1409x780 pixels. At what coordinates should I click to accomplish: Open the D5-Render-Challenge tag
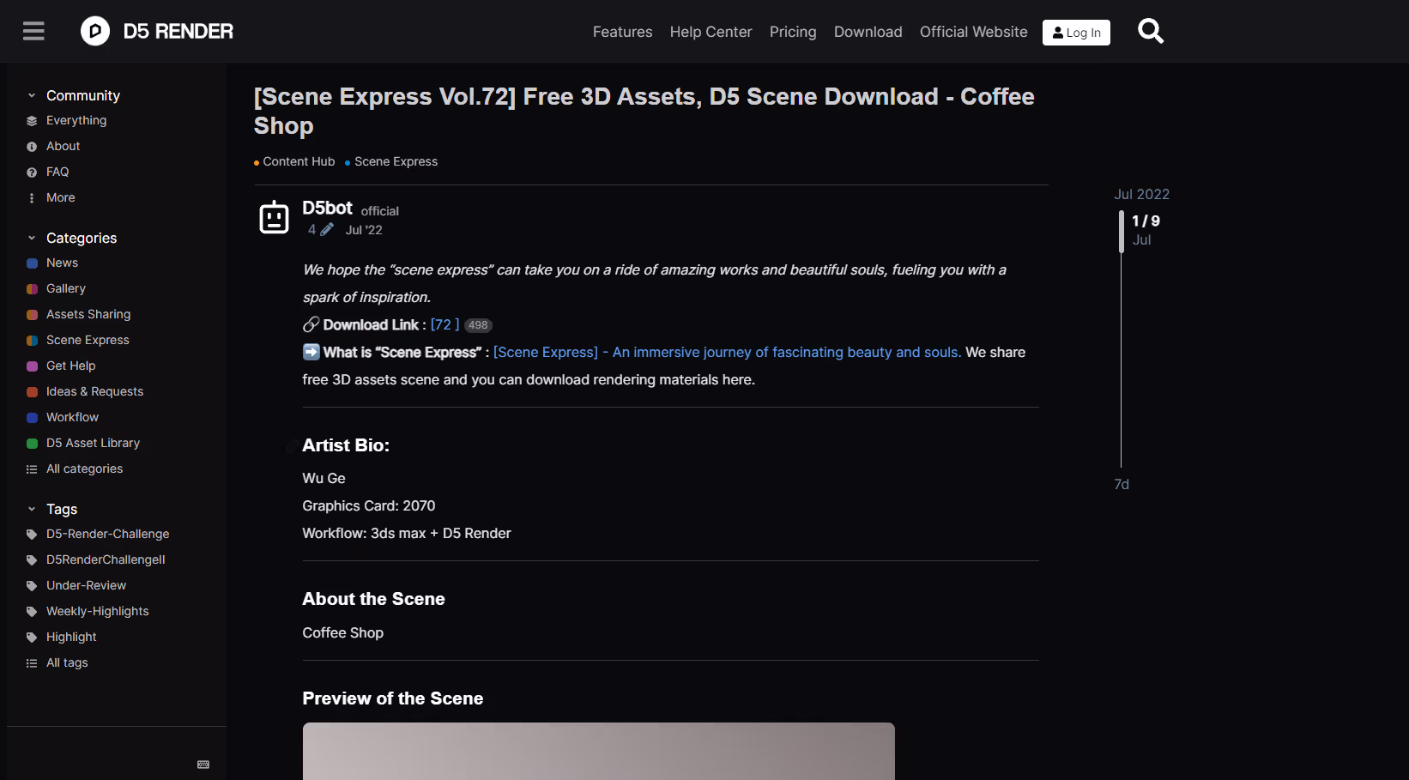(x=107, y=534)
